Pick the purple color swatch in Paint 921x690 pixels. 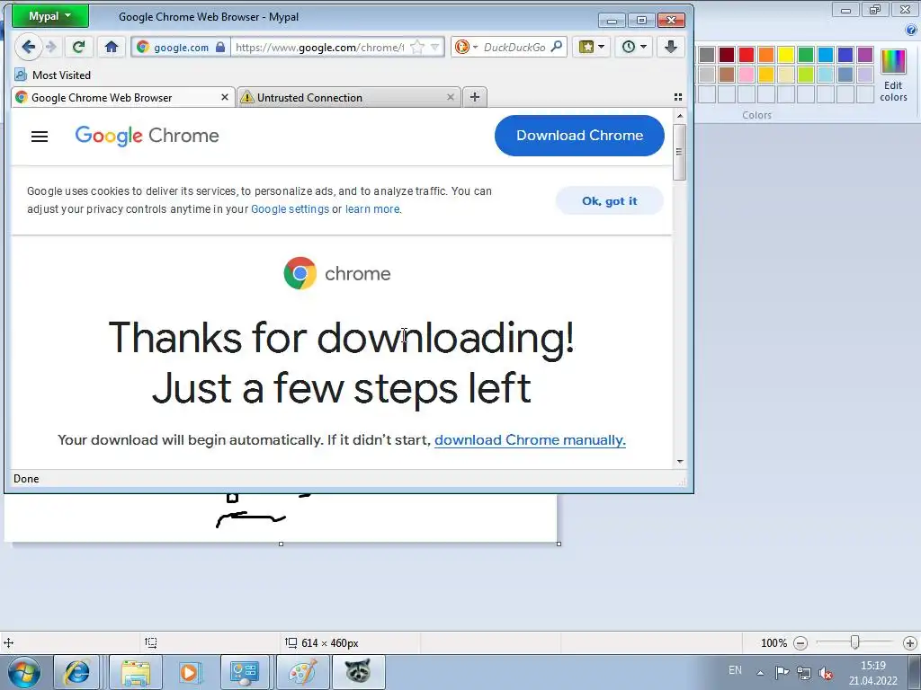click(x=864, y=55)
